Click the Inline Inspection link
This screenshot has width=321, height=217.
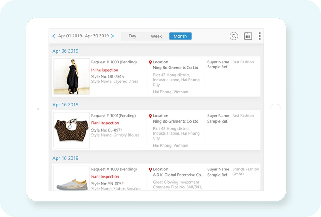click(x=105, y=70)
